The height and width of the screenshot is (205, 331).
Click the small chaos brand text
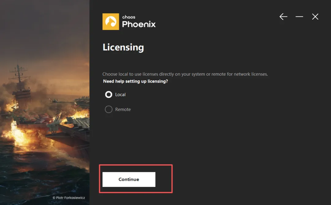click(x=128, y=17)
